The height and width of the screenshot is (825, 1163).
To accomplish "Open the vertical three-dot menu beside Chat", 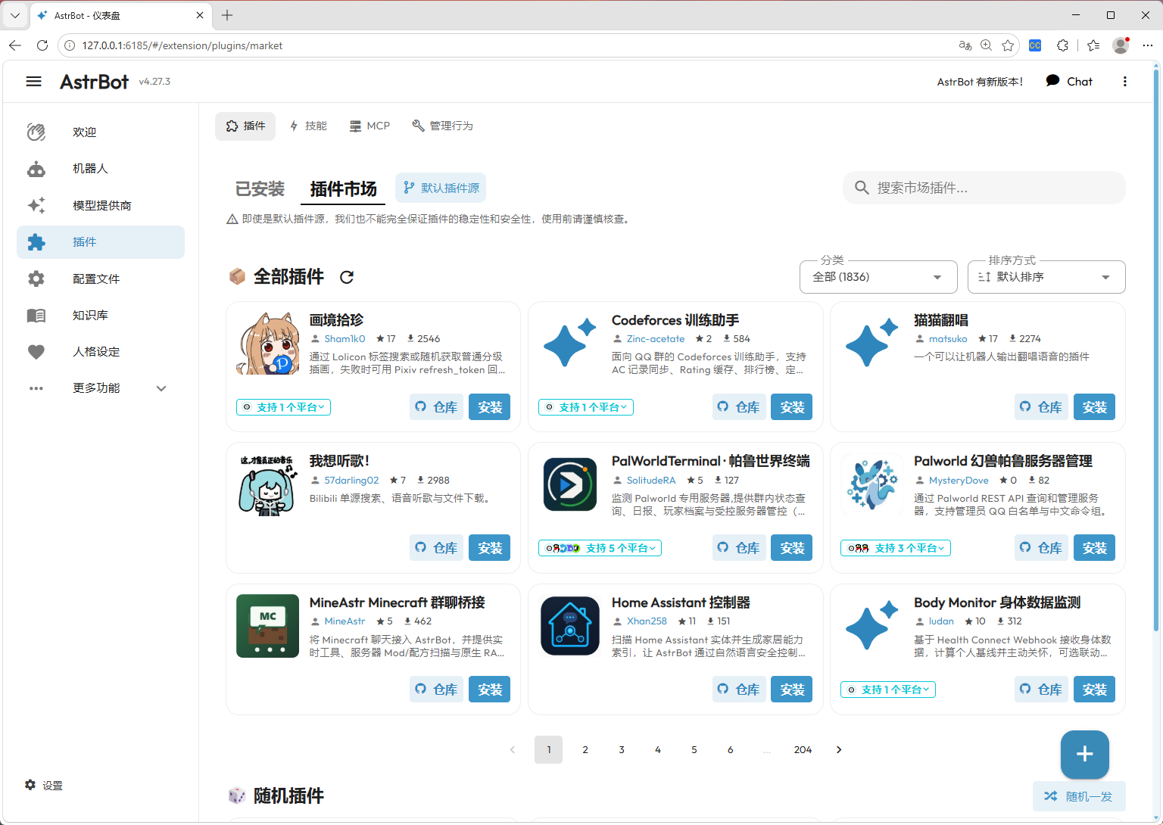I will 1124,82.
